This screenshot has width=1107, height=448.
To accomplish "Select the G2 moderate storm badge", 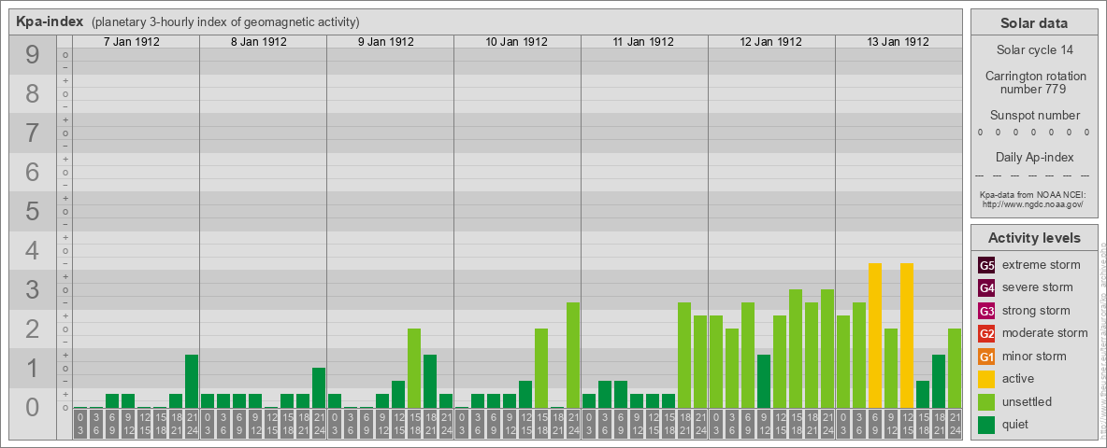I will pos(986,333).
